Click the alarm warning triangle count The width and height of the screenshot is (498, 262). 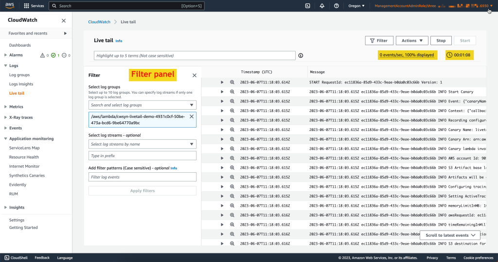click(x=44, y=55)
